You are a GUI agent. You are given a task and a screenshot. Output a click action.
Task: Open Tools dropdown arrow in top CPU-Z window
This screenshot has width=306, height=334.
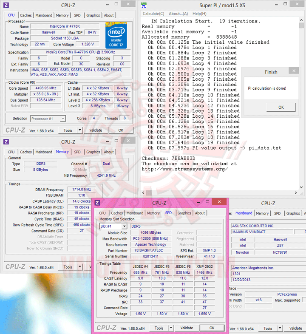(80, 130)
